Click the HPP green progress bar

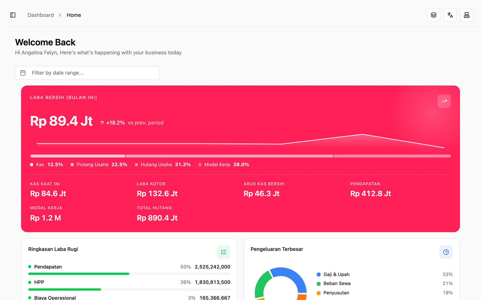(65, 289)
